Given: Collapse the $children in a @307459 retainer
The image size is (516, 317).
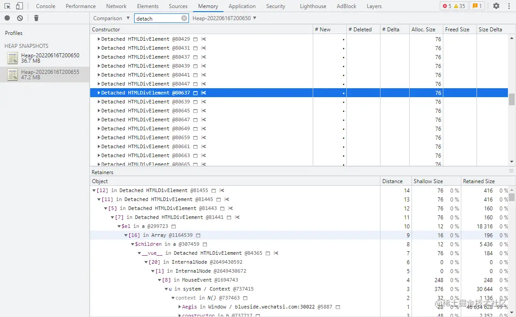Looking at the screenshot, I should [133, 244].
